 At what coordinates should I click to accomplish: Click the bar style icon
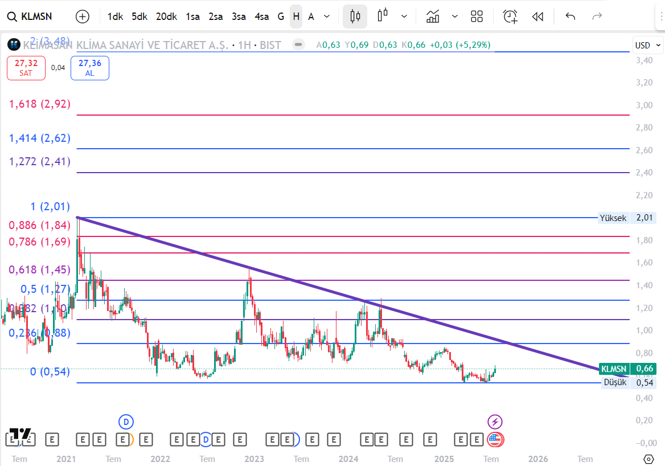click(355, 17)
